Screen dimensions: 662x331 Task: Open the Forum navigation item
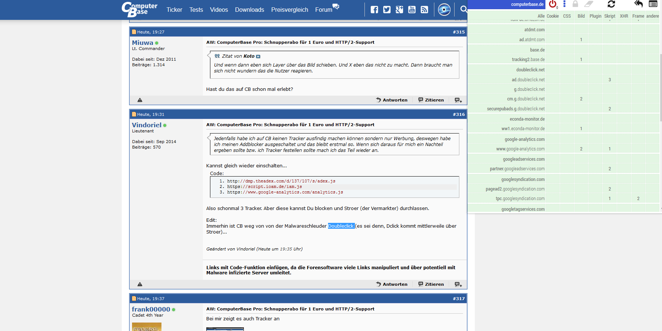pyautogui.click(x=324, y=10)
